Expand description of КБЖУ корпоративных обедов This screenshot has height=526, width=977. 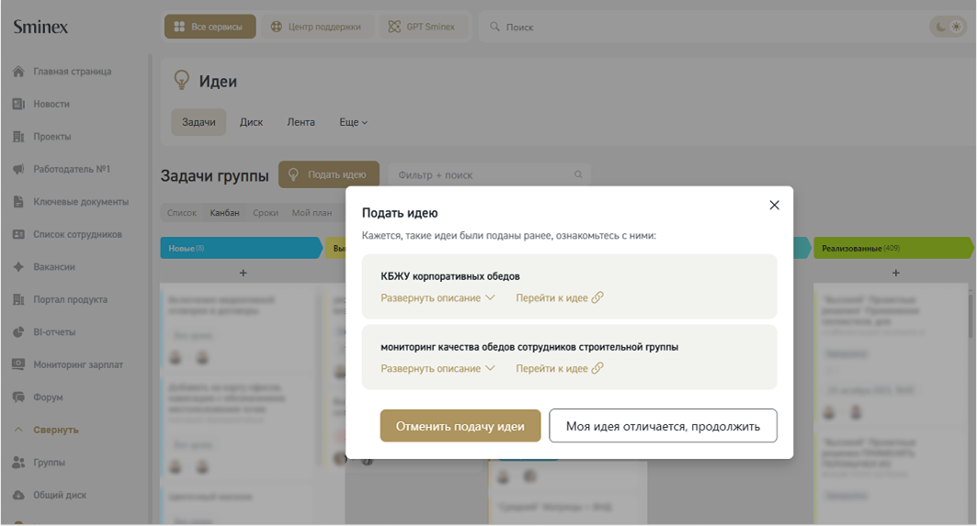[437, 297]
